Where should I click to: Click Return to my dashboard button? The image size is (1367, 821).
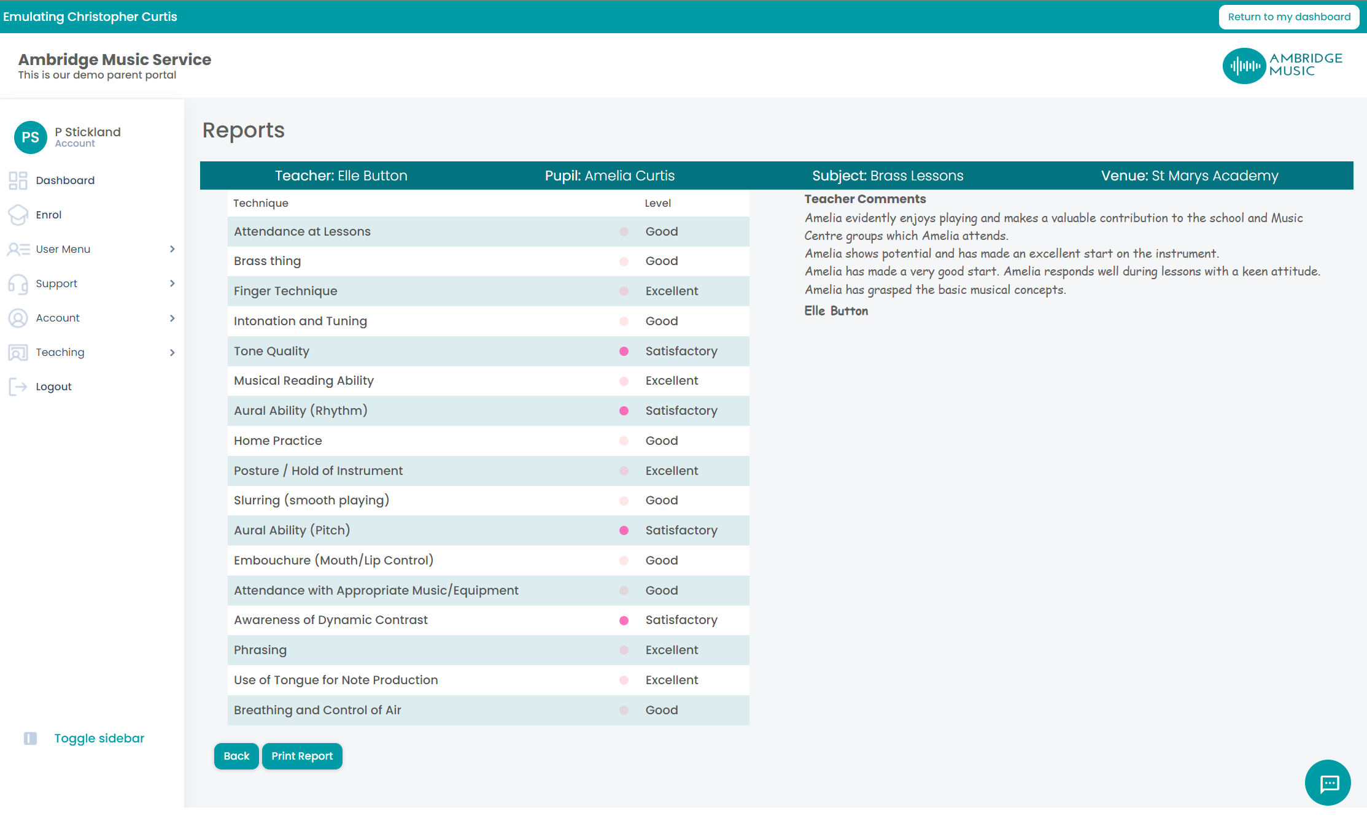1289,17
